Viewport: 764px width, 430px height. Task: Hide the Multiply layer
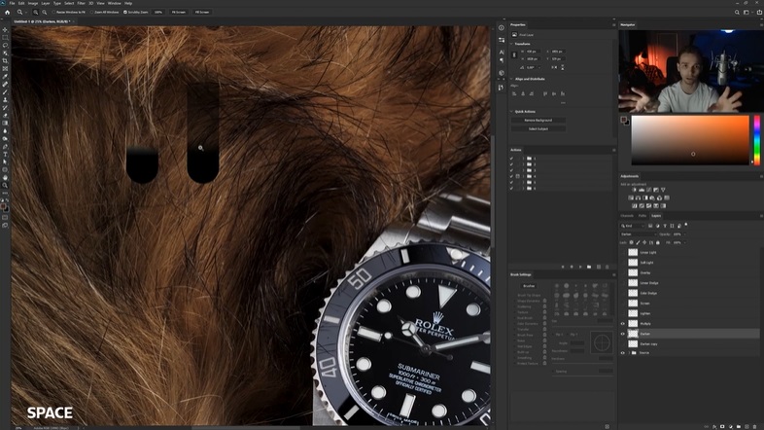pyautogui.click(x=622, y=324)
